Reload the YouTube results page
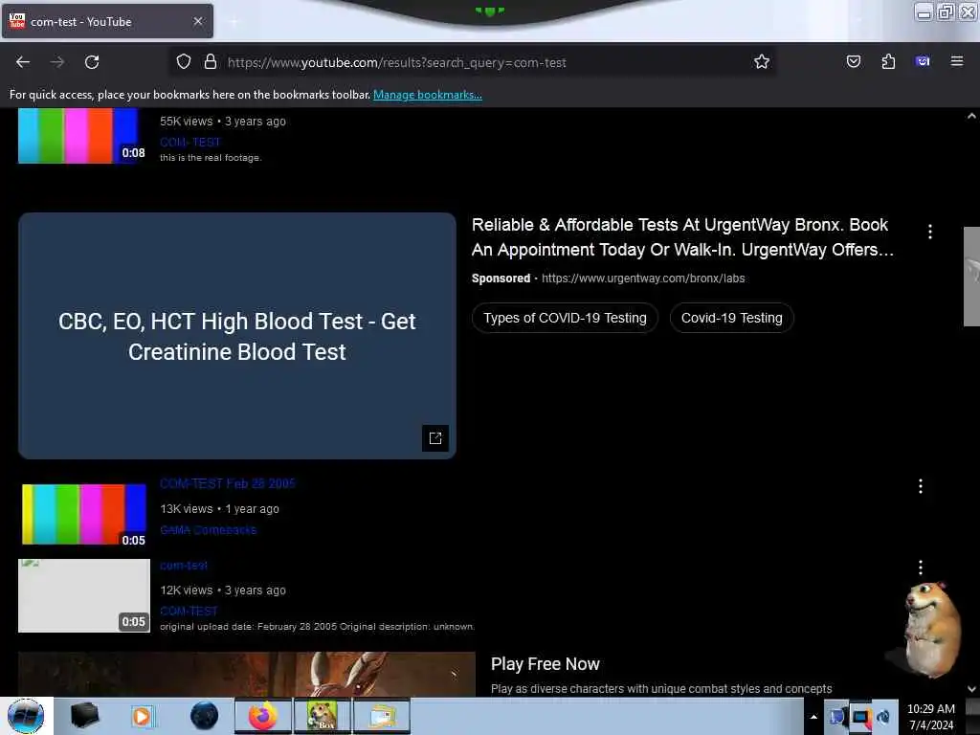Viewport: 980px width, 735px height. (x=92, y=62)
